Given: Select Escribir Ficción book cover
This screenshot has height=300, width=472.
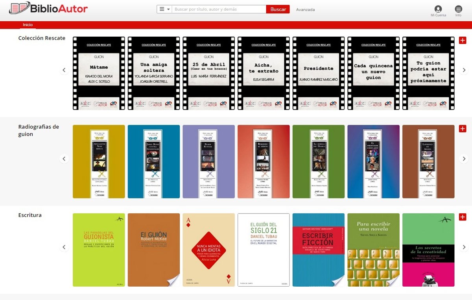Looking at the screenshot, I should tap(318, 250).
